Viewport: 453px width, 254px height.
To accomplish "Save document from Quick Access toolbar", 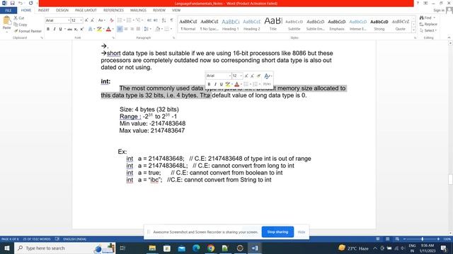I will (13, 3).
